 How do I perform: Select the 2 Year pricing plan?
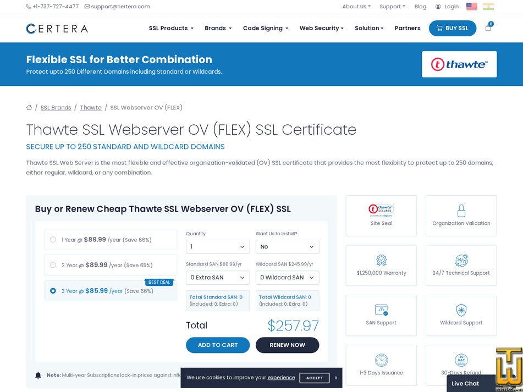(53, 265)
